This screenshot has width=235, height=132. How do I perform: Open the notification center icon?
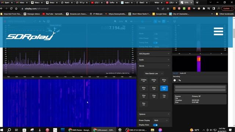pyautogui.click(x=230, y=130)
